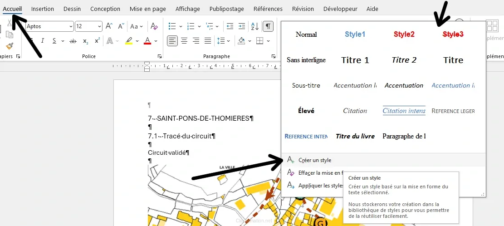Image resolution: width=504 pixels, height=226 pixels.
Task: Click the text 7.1 - Tracé du circuit
Action: (x=181, y=136)
